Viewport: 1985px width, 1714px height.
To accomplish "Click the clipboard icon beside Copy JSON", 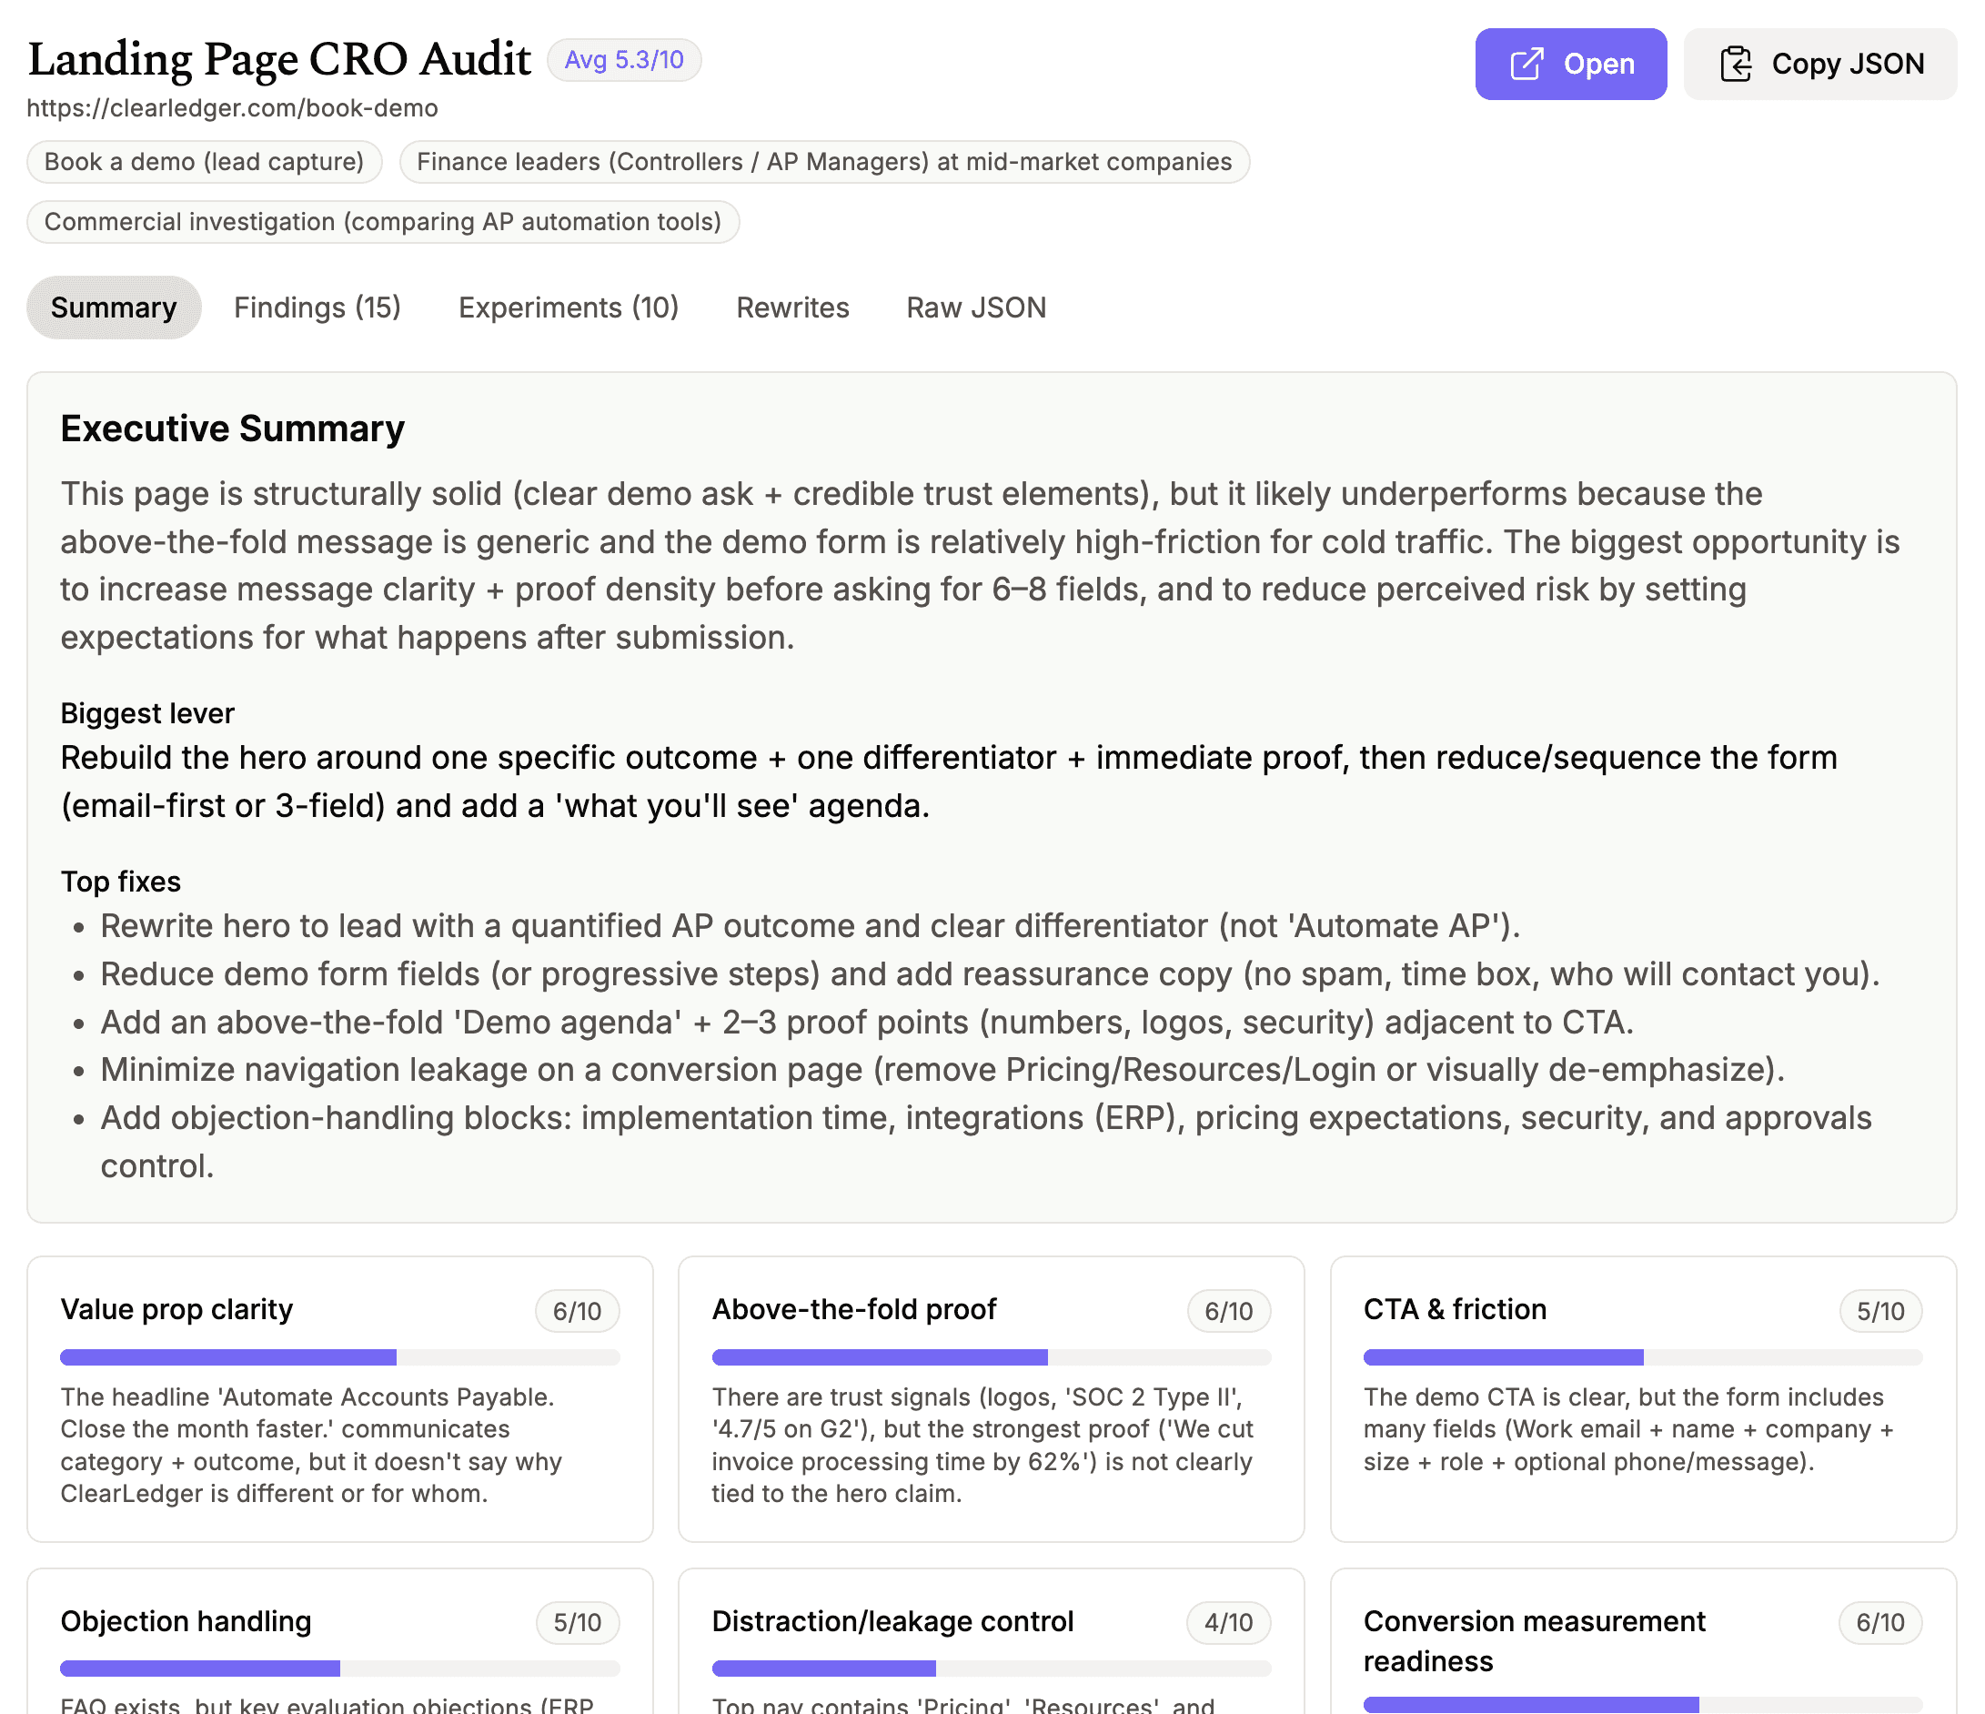I will click(x=1735, y=65).
